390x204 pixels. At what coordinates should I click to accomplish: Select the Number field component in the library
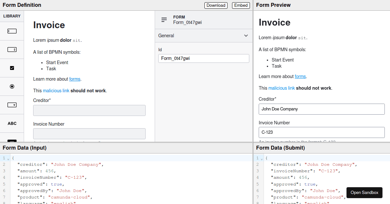tap(12, 49)
